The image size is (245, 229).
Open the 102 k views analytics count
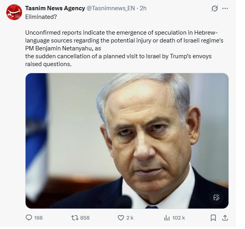click(179, 218)
